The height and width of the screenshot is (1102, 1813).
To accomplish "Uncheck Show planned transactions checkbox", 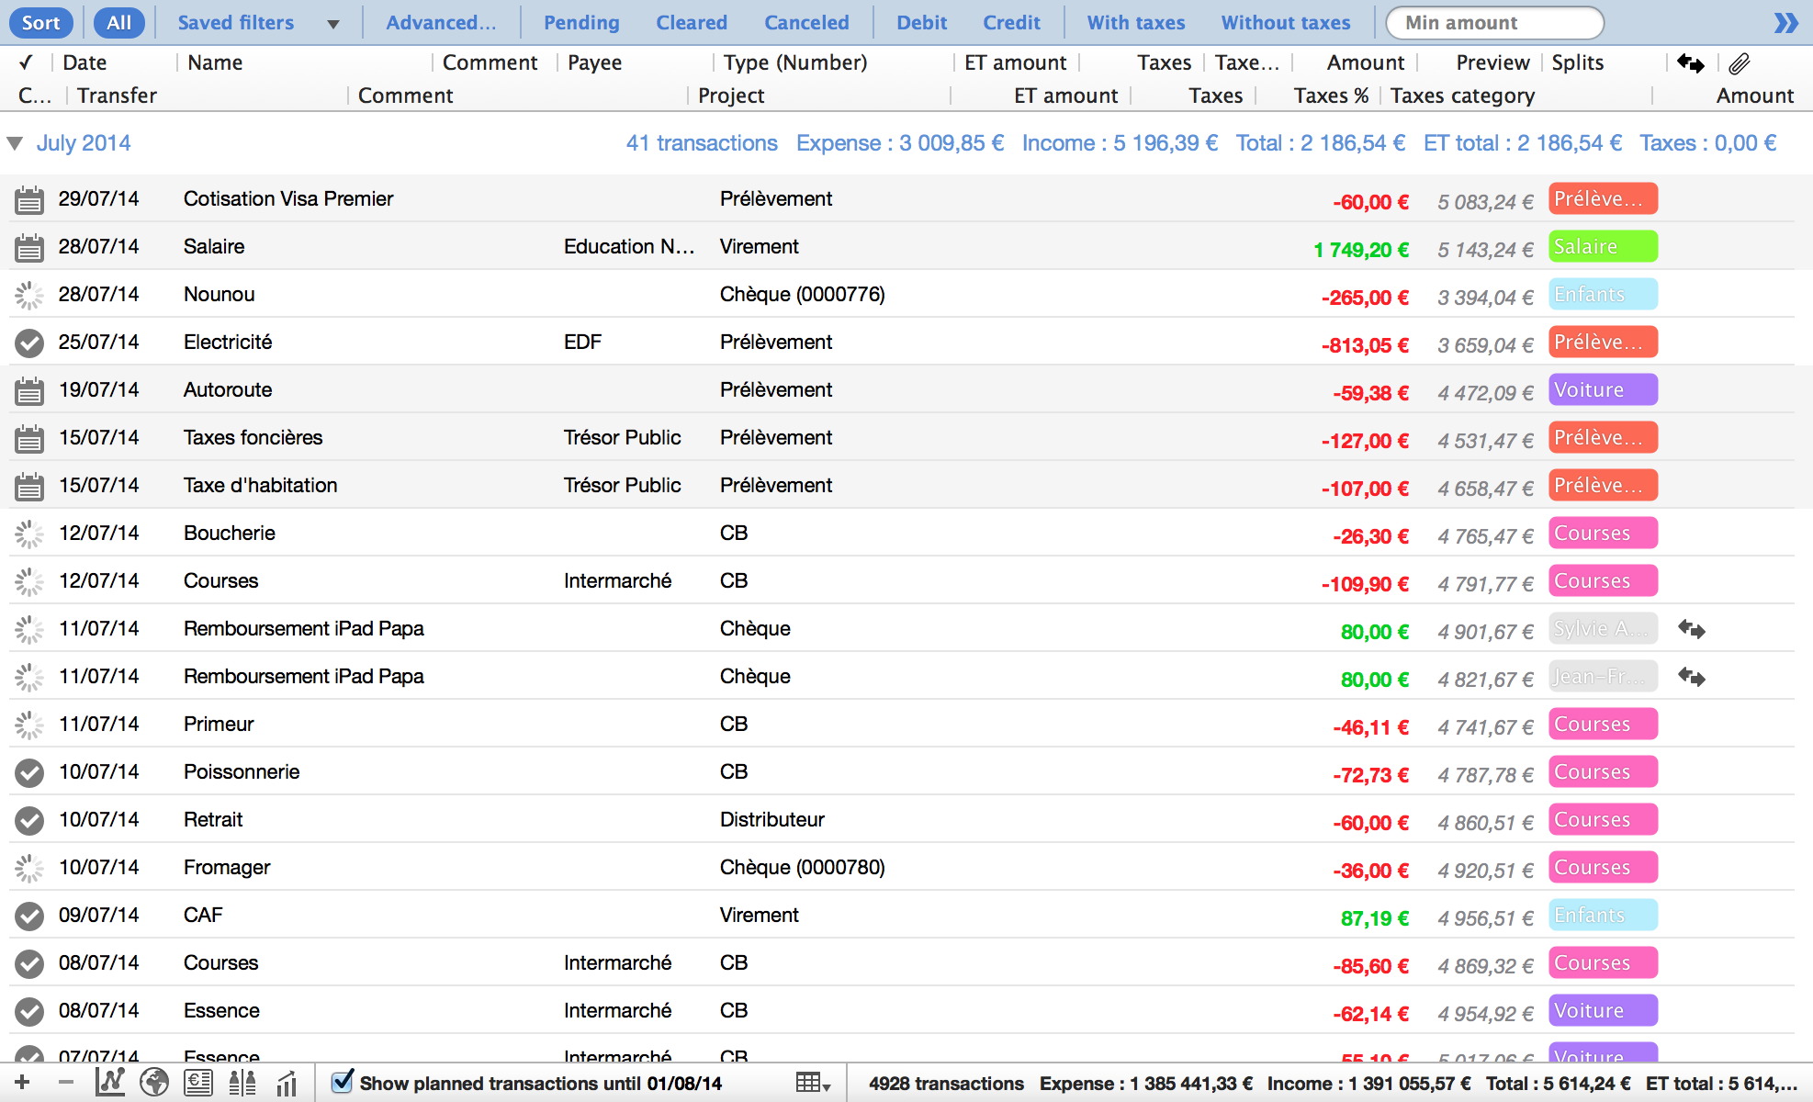I will [343, 1082].
